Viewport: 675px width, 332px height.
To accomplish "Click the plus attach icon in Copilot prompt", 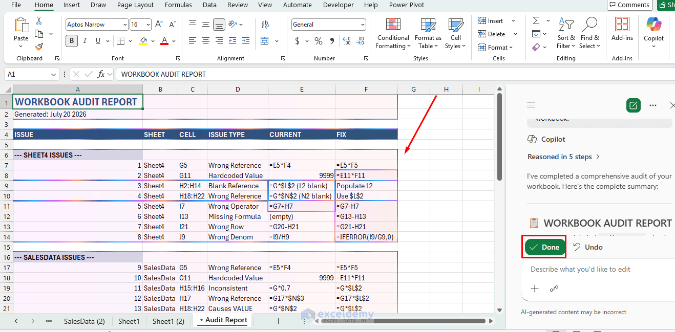I will (535, 289).
